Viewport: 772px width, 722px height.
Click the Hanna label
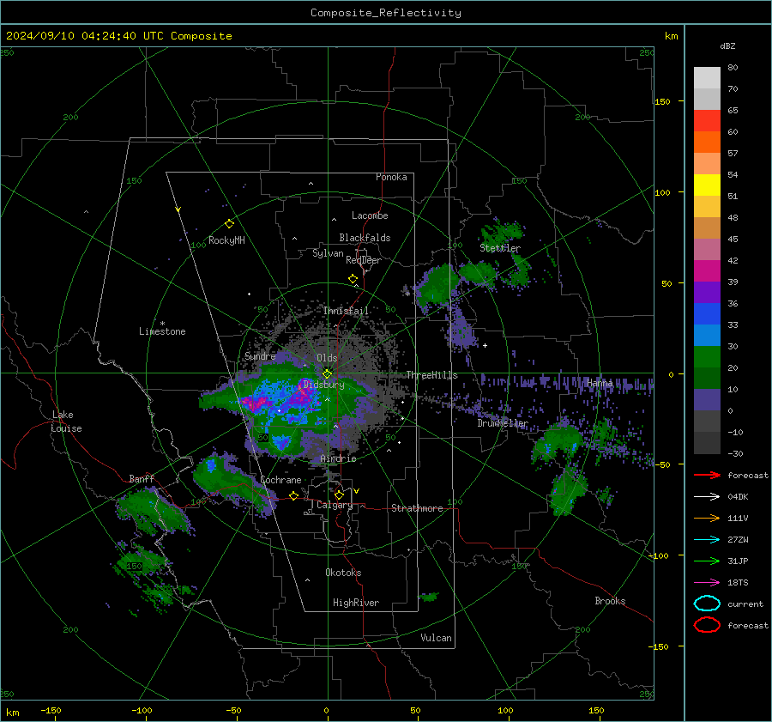click(x=600, y=383)
